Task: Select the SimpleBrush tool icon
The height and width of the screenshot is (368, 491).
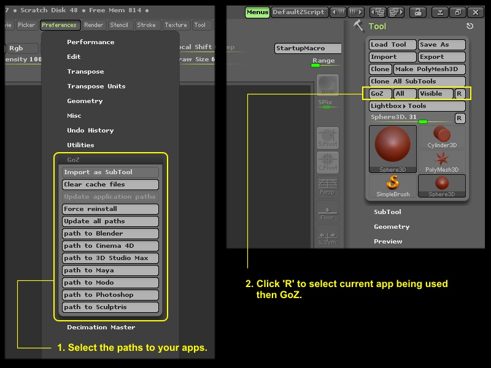Action: coord(393,186)
